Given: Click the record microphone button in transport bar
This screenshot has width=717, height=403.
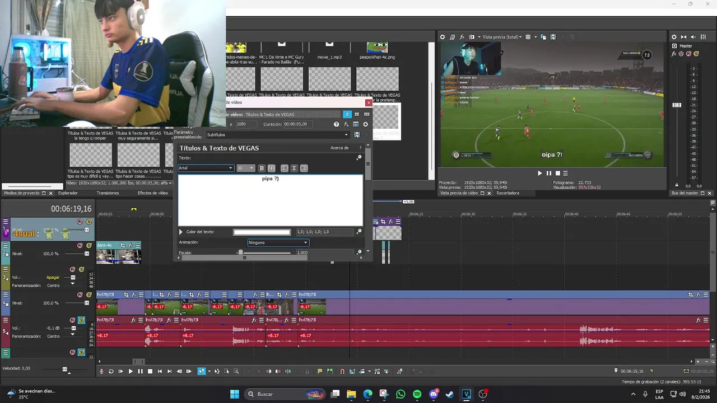Looking at the screenshot, I should (101, 371).
